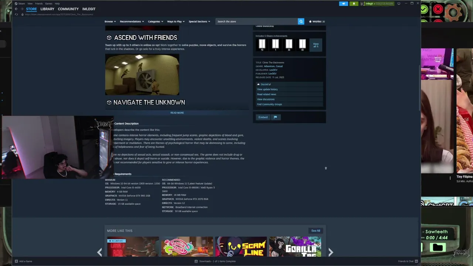The image size is (473, 266).
Task: Click the green folder icon in music widget
Action: (437, 247)
